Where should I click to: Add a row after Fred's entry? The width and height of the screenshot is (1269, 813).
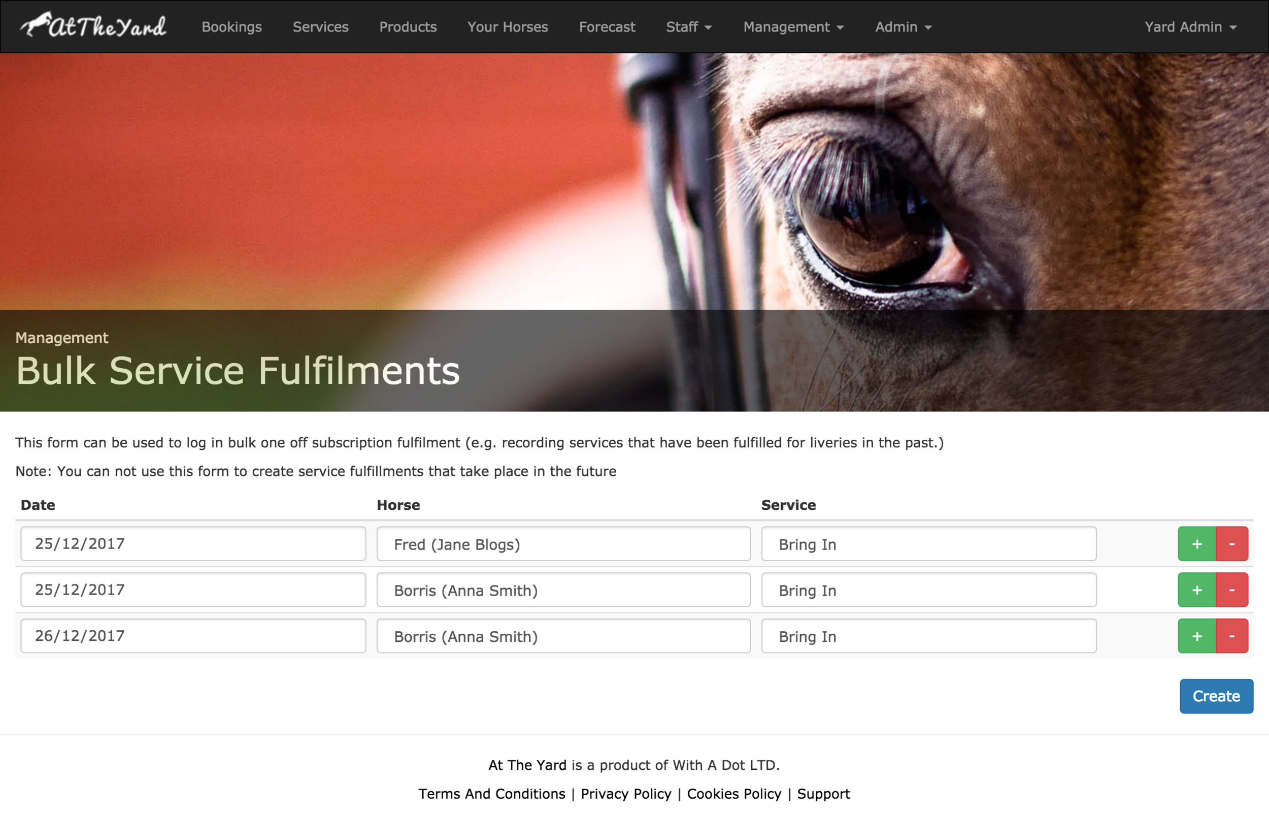click(x=1197, y=544)
